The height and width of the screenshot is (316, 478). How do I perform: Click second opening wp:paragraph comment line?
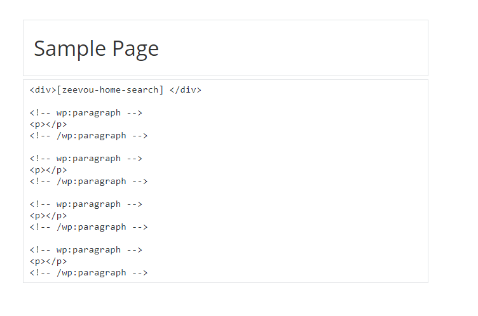(86, 159)
